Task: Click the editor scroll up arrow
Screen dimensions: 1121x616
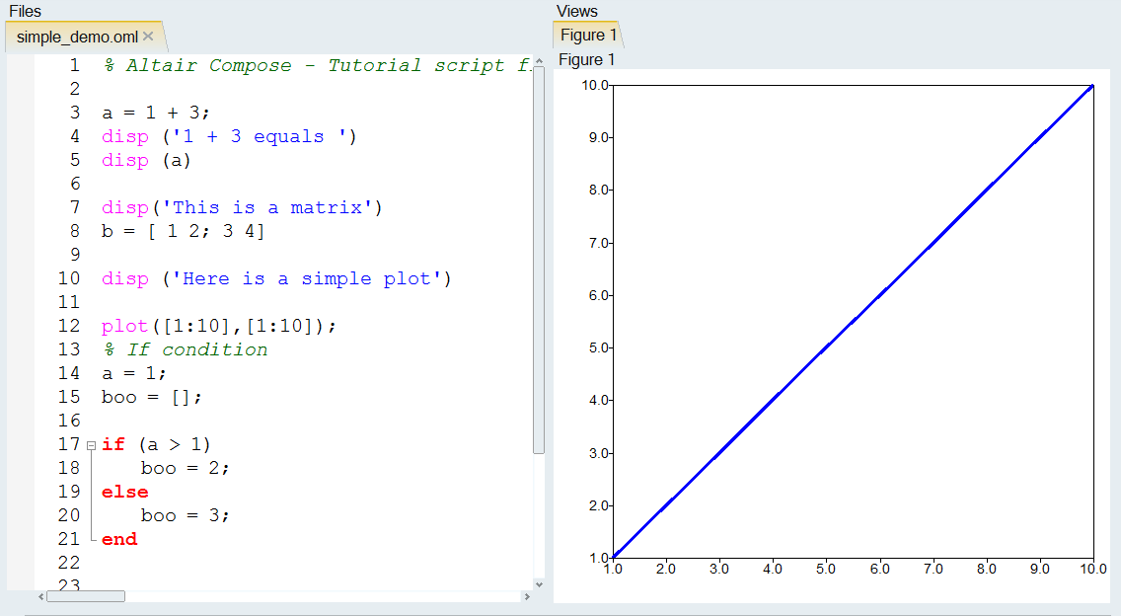Action: [539, 60]
